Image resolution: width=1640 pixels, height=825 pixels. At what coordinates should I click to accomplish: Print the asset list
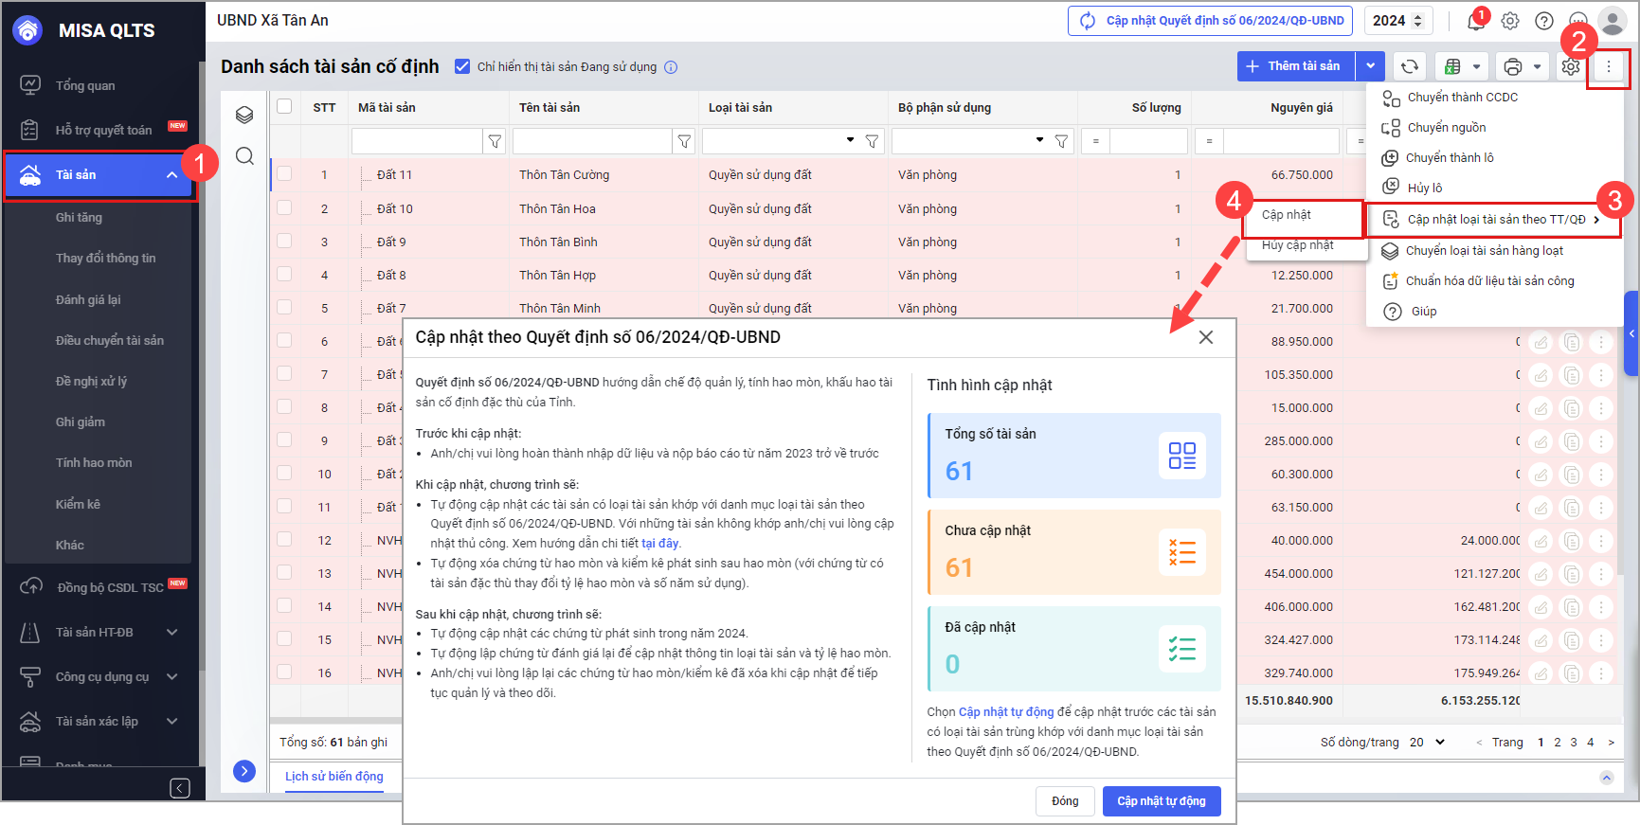pyautogui.click(x=1513, y=66)
